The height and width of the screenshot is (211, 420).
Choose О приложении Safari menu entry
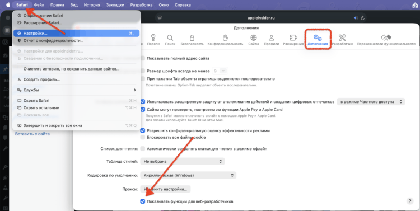(77, 16)
